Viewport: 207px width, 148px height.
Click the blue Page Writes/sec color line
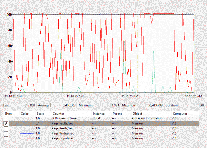27,133
